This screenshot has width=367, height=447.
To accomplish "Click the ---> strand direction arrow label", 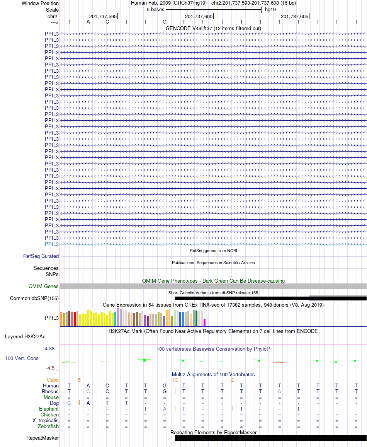I will tap(55, 22).
